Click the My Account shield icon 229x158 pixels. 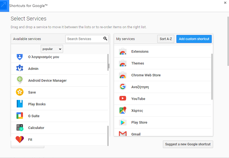pos(20,57)
